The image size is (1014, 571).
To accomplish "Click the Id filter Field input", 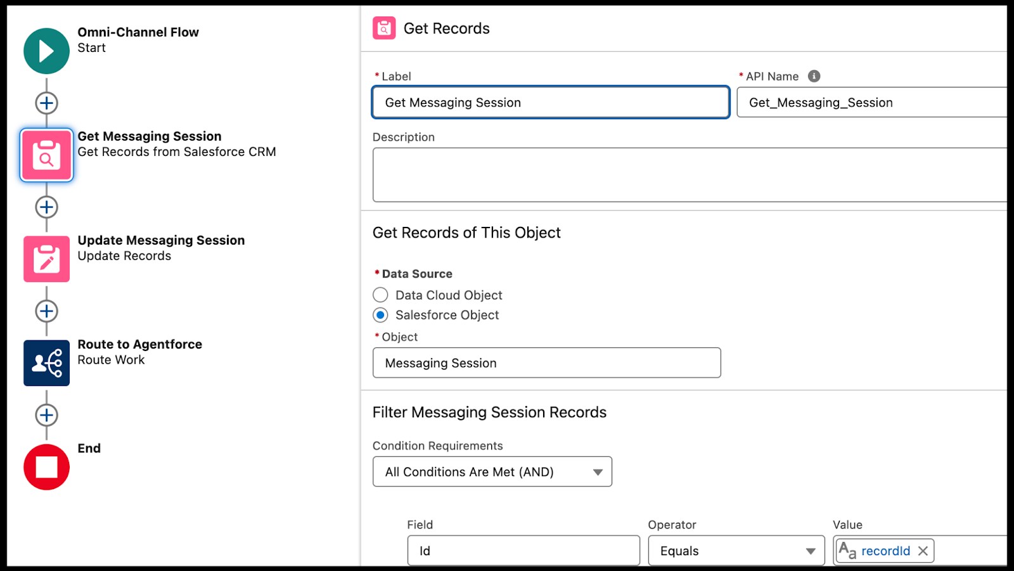I will (x=523, y=551).
